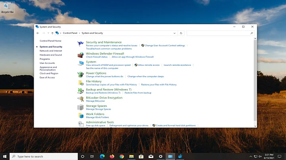Click Check firewall status link
286x160 pixels.
coord(97,57)
